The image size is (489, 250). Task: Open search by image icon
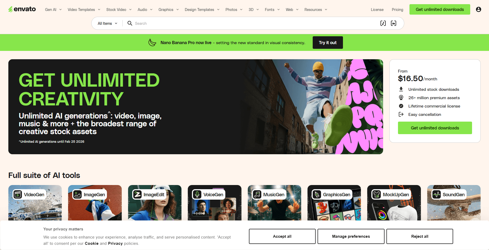click(x=394, y=23)
